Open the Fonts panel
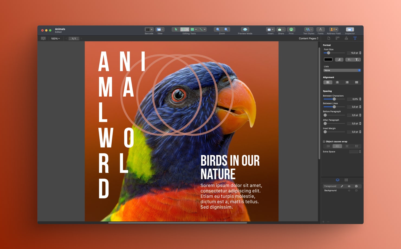Screen dimensions: 401x249 coord(321,29)
